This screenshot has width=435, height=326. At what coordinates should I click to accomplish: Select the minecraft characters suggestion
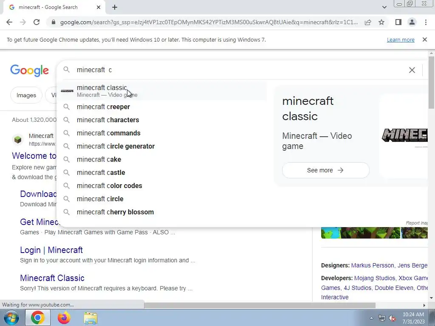[x=162, y=120]
